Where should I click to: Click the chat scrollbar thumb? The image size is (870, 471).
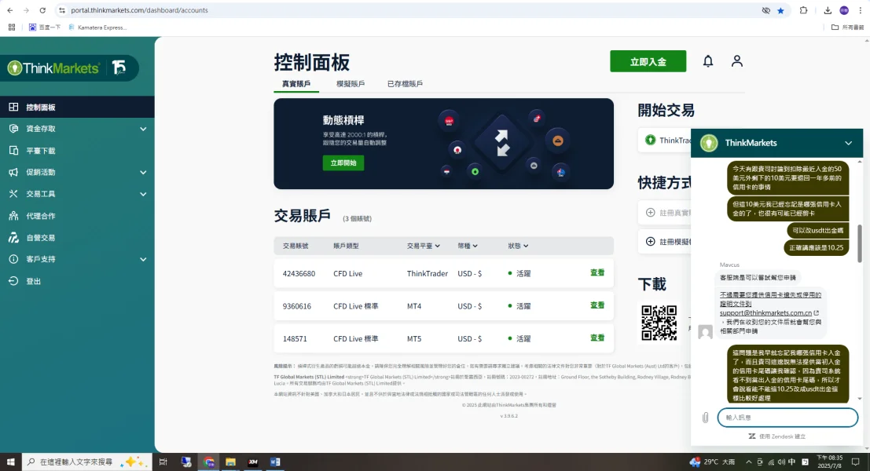click(860, 244)
